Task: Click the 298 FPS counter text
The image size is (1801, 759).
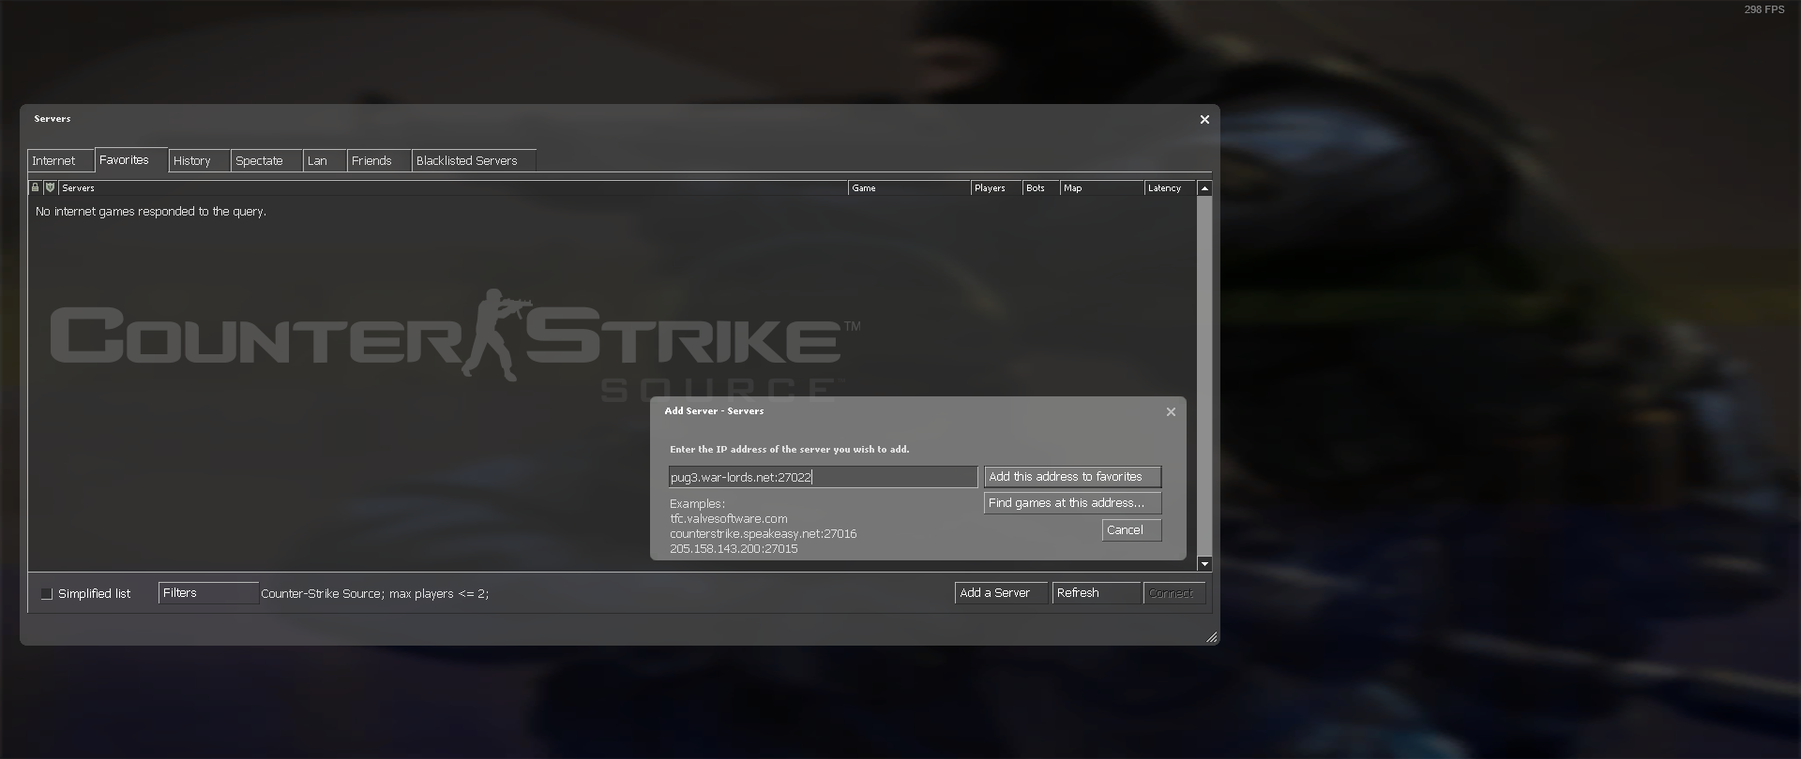Action: [1764, 9]
